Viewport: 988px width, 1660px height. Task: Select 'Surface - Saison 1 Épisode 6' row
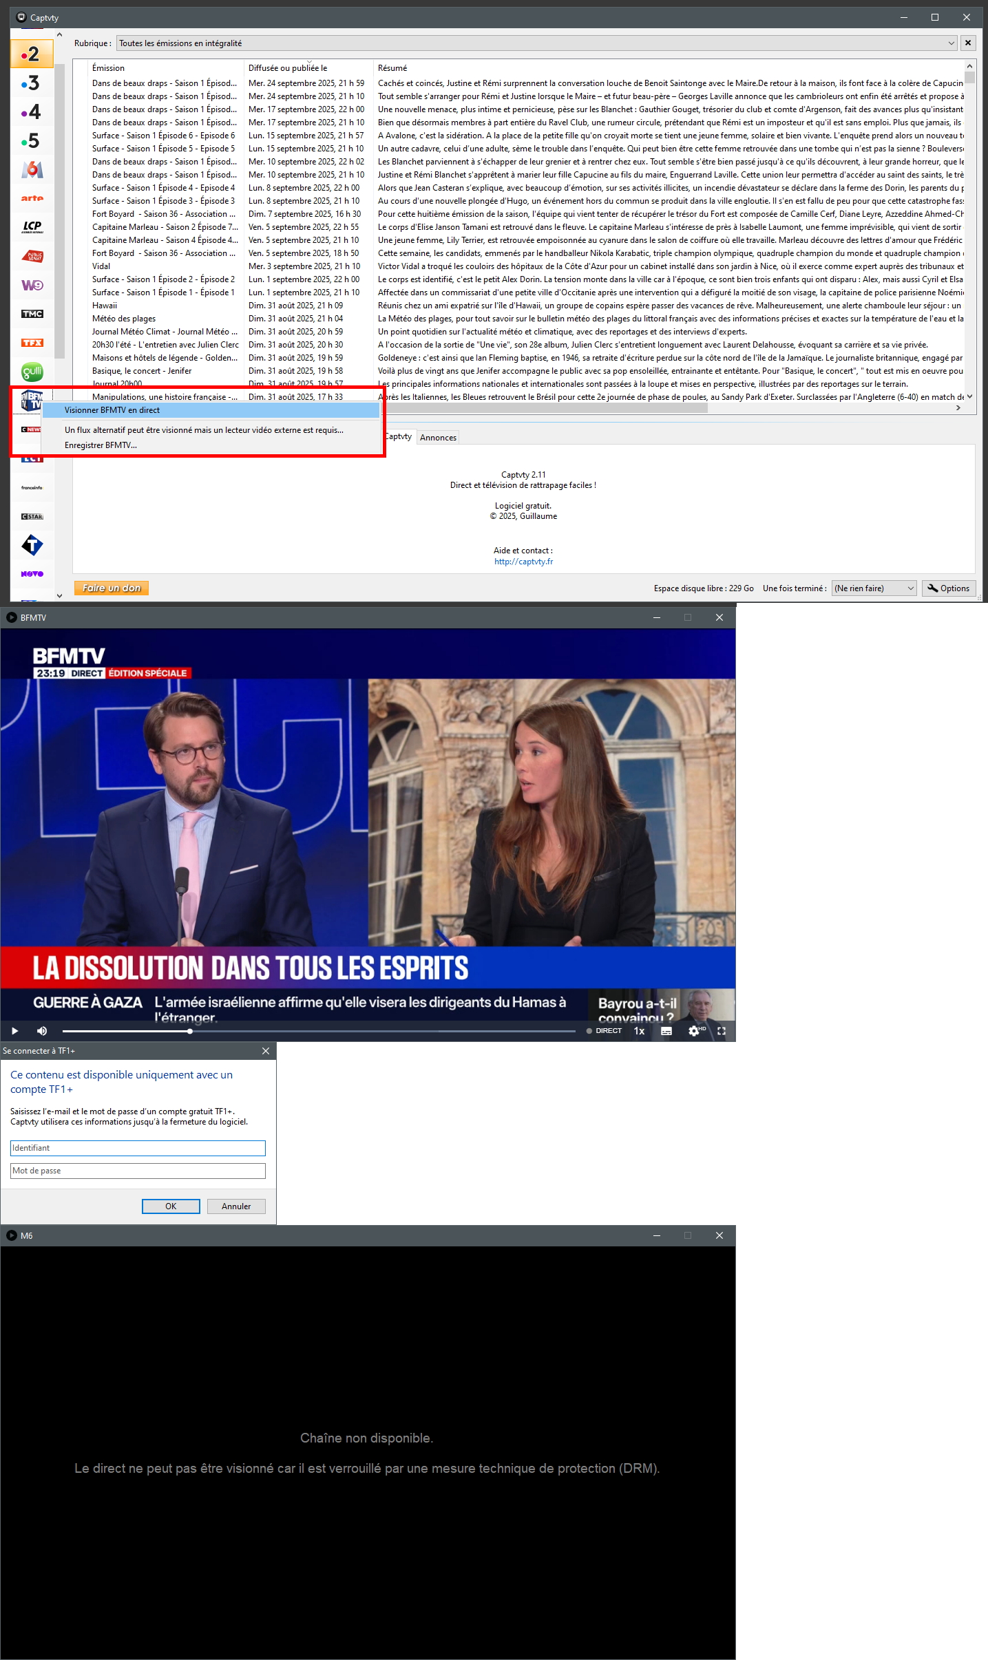coord(527,136)
